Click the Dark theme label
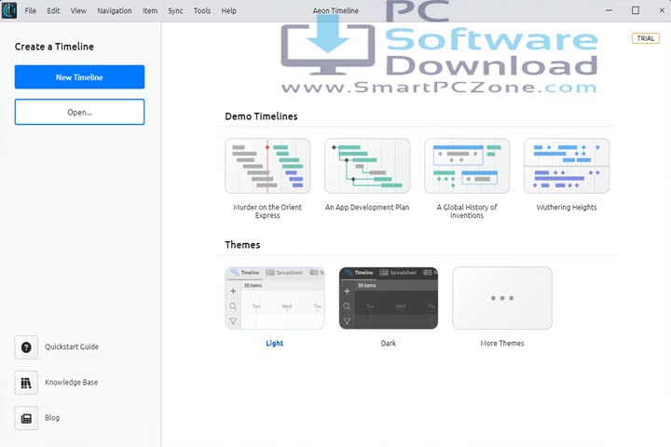Viewport: 671px width, 447px height. [x=389, y=343]
